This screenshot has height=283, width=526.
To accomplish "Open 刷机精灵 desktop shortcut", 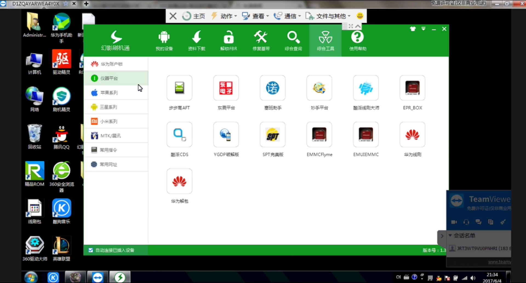I will pos(61,100).
